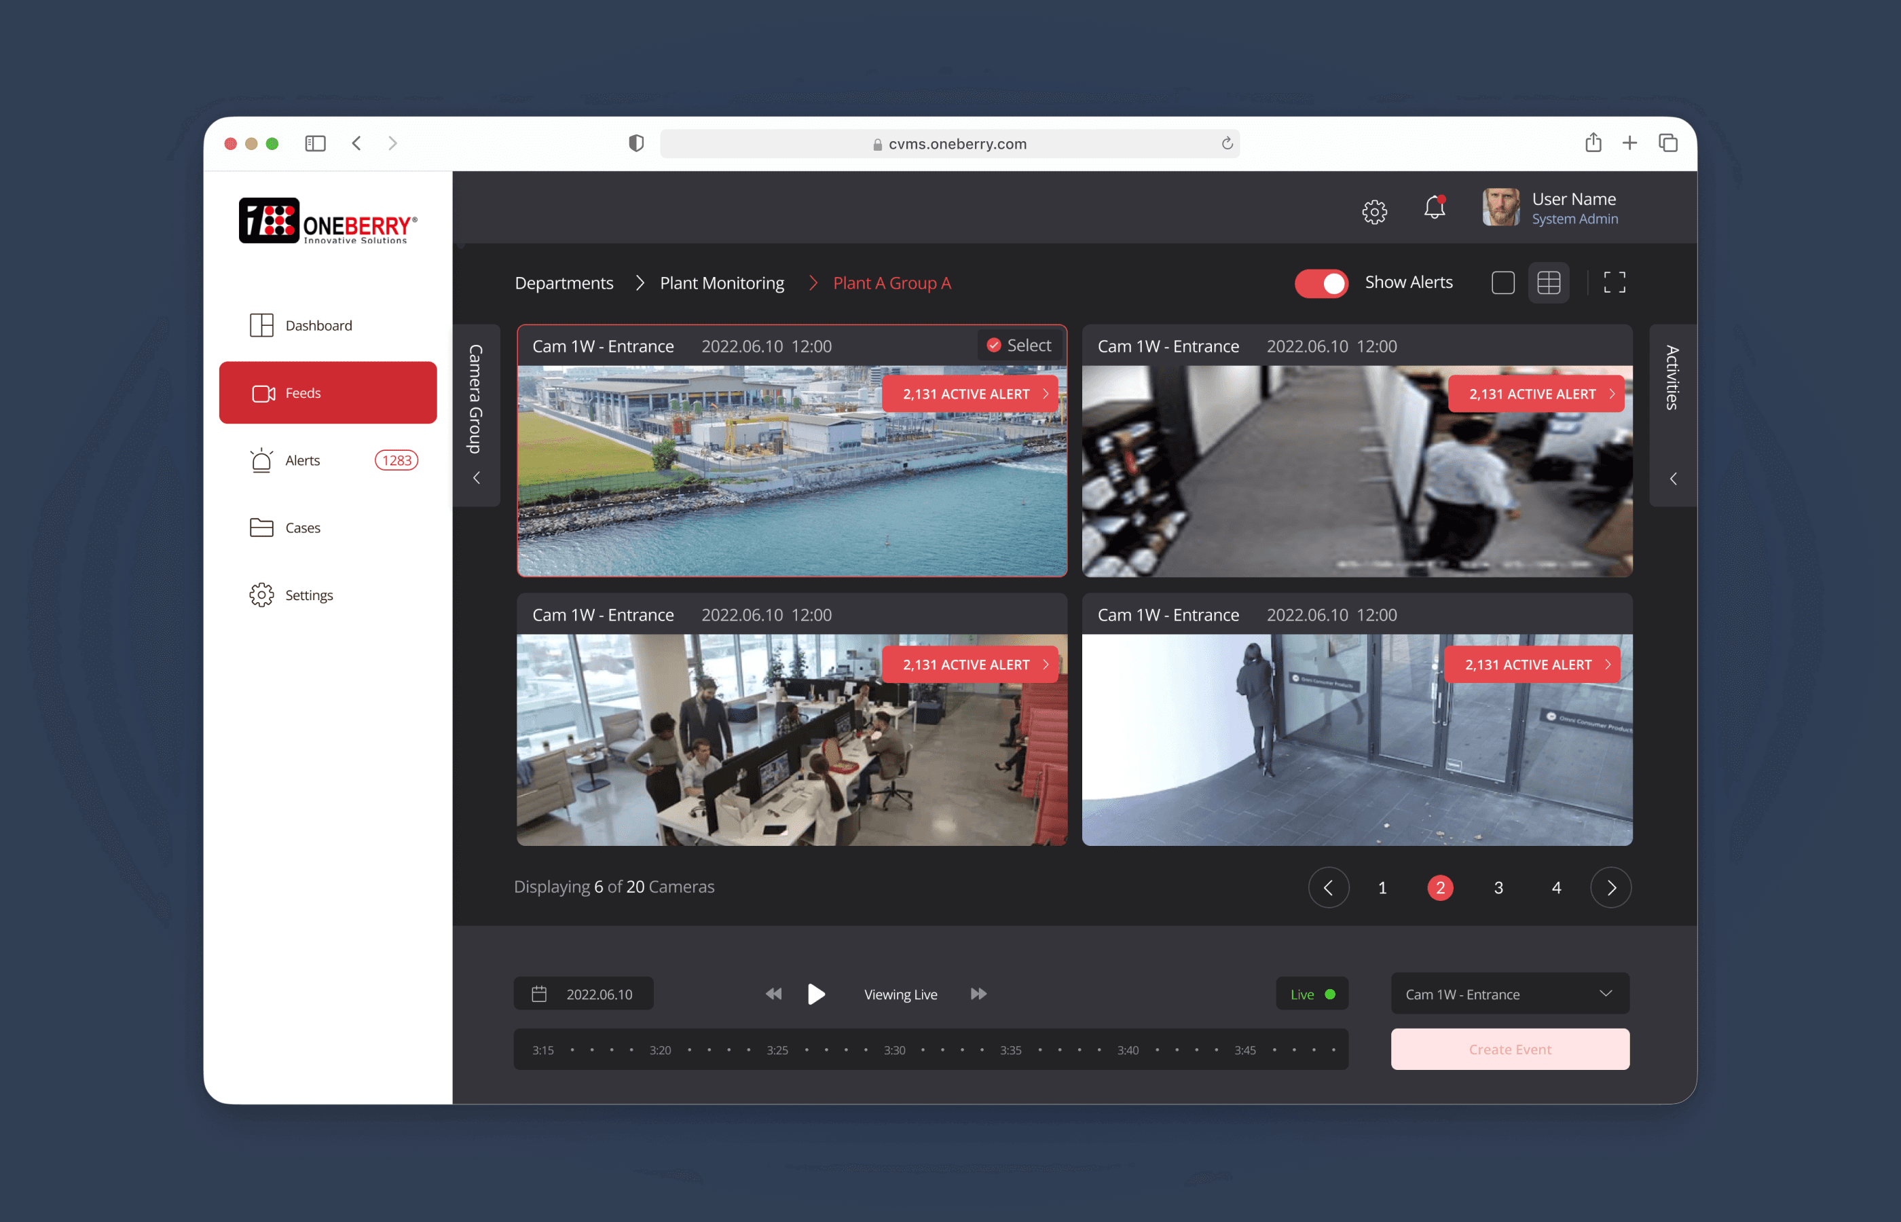Open active alerts on office camera
Image resolution: width=1901 pixels, height=1222 pixels.
tap(970, 664)
